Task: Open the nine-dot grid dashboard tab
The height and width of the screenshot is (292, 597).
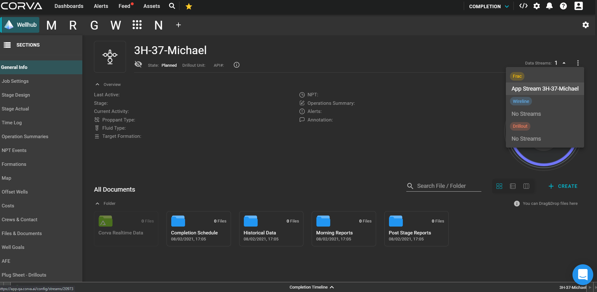Action: point(137,25)
